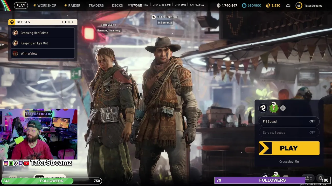Click the purple followers progress bar

tap(272, 180)
